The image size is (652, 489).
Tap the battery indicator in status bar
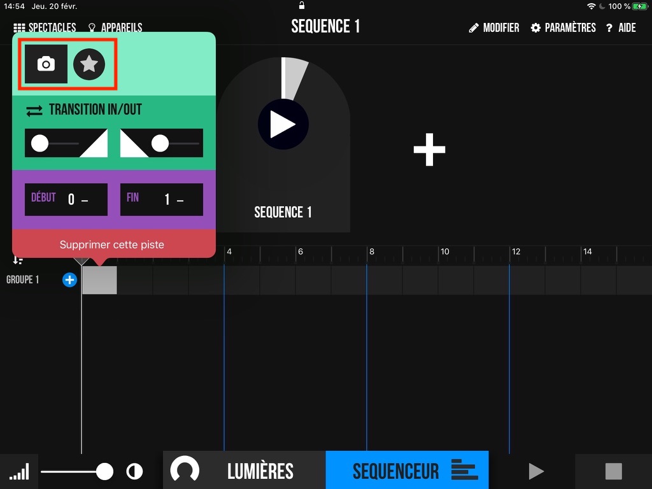(639, 6)
